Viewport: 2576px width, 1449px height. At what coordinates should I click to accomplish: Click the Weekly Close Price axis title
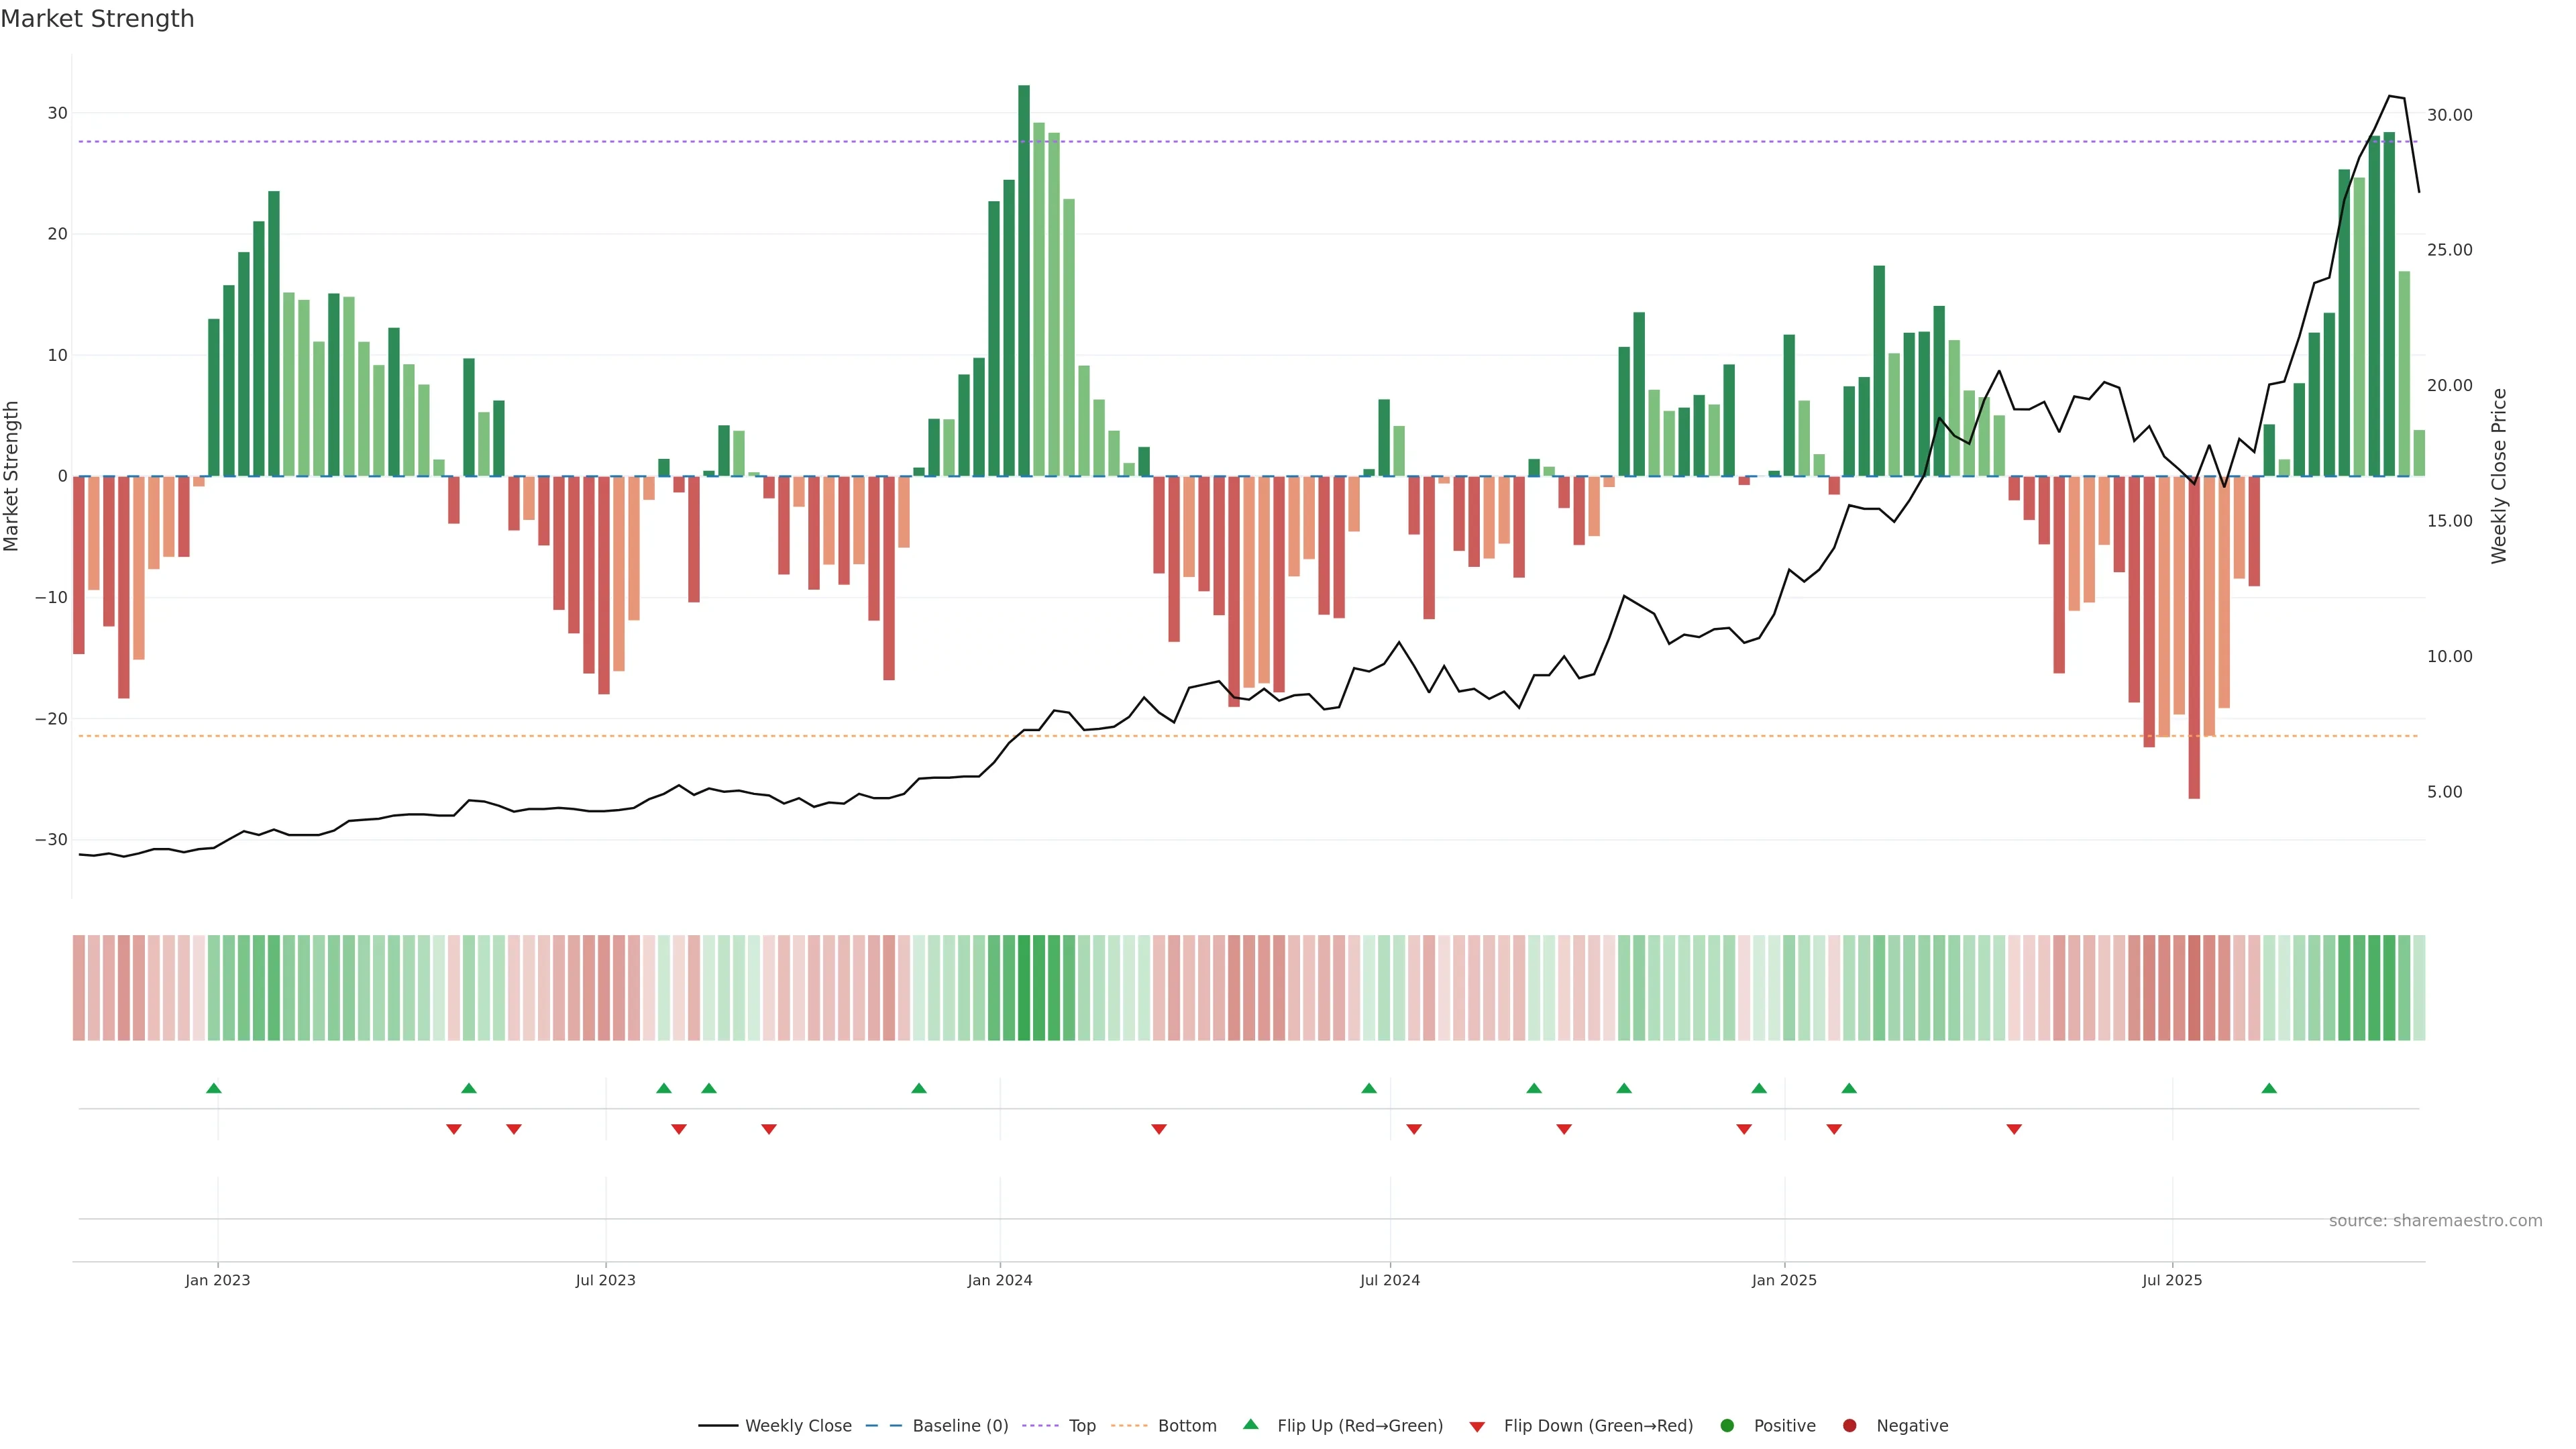2499,476
